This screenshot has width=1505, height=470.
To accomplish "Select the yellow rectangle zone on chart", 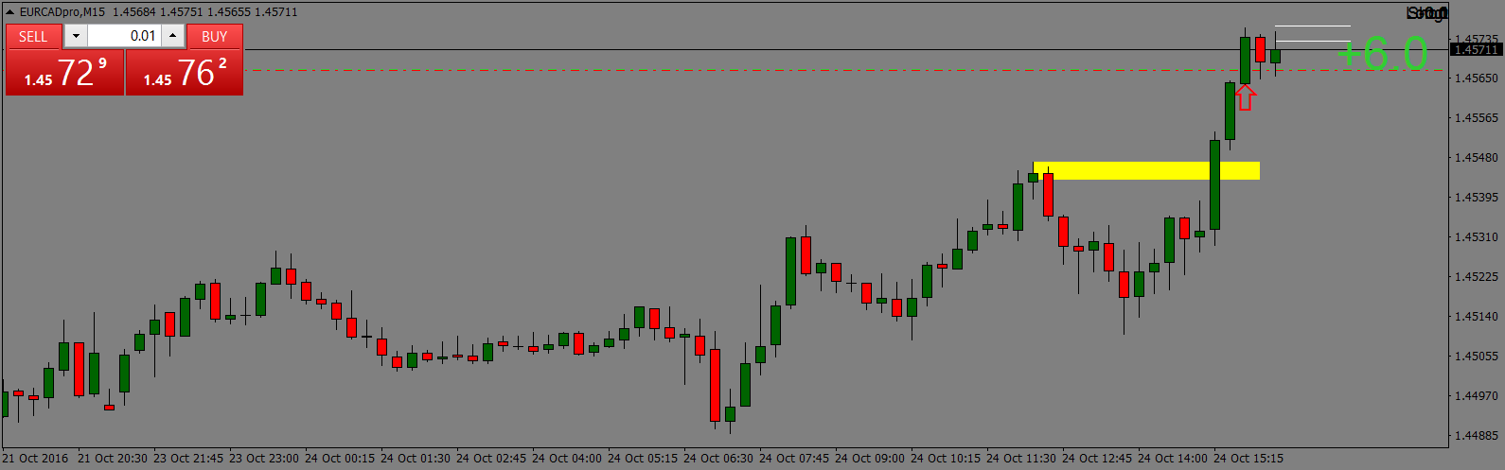I will (1146, 170).
